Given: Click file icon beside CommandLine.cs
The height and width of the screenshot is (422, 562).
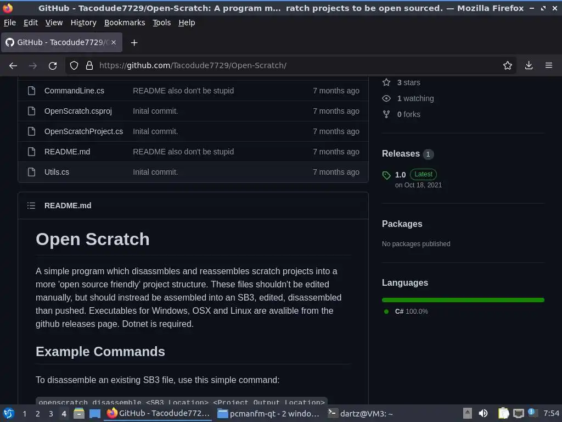Looking at the screenshot, I should click(x=31, y=91).
